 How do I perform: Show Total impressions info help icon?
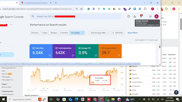(x=73, y=56)
